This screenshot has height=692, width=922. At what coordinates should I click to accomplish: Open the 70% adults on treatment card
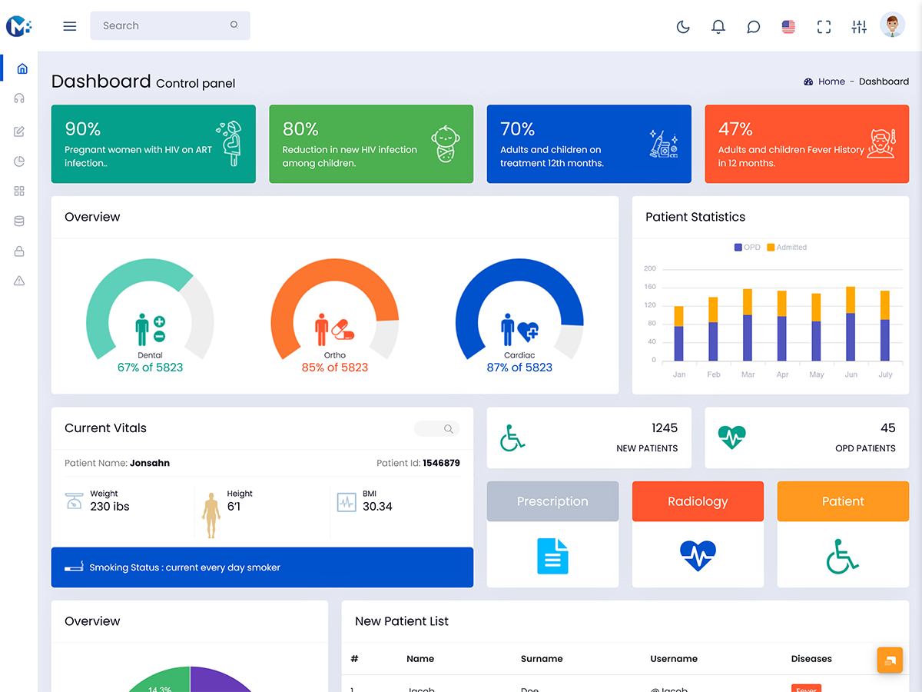pyautogui.click(x=589, y=144)
